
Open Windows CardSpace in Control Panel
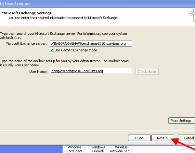click(74, 149)
